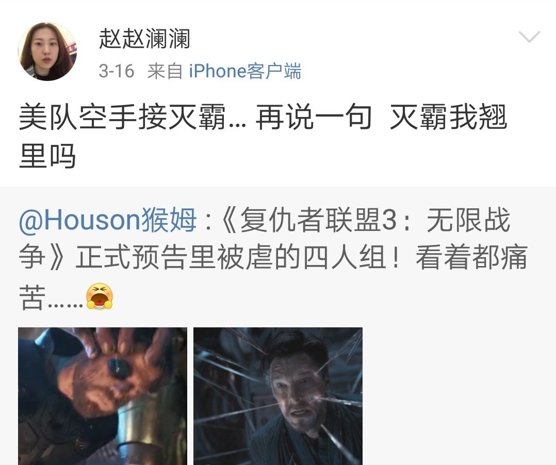Open the post options chevron menu
Image resolution: width=556 pixels, height=465 pixels.
point(529,37)
